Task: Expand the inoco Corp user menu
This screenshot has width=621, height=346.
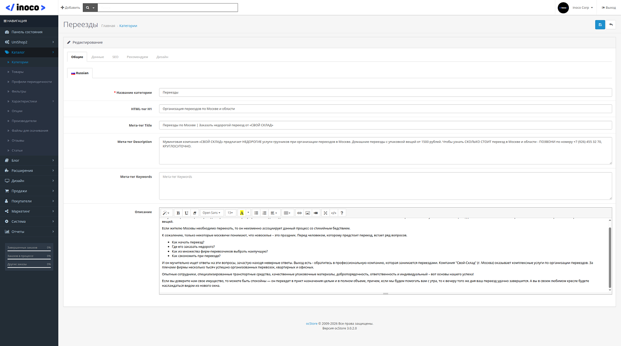Action: pyautogui.click(x=582, y=7)
